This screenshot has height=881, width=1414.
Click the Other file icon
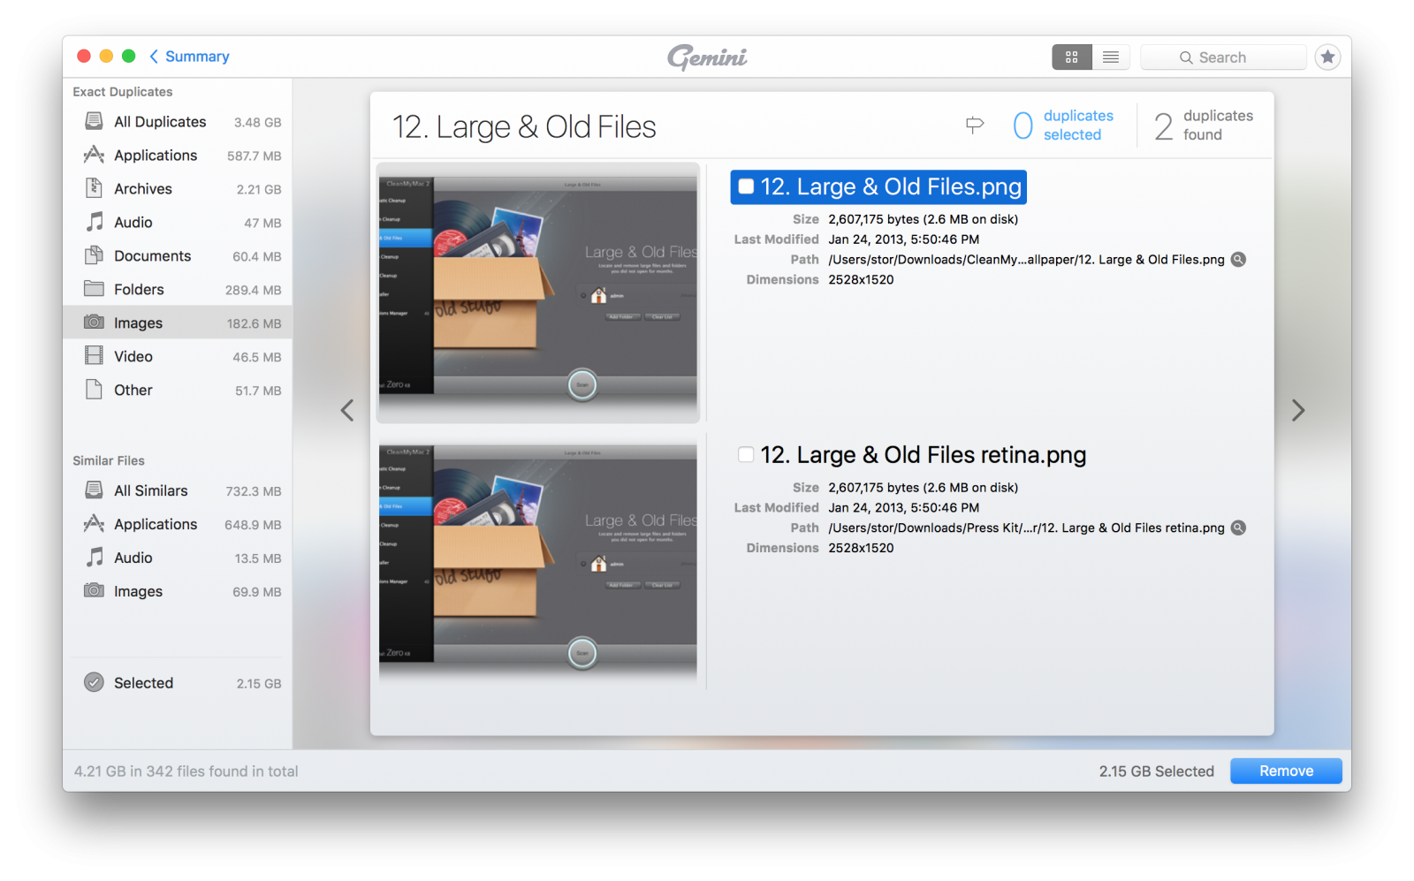(94, 390)
